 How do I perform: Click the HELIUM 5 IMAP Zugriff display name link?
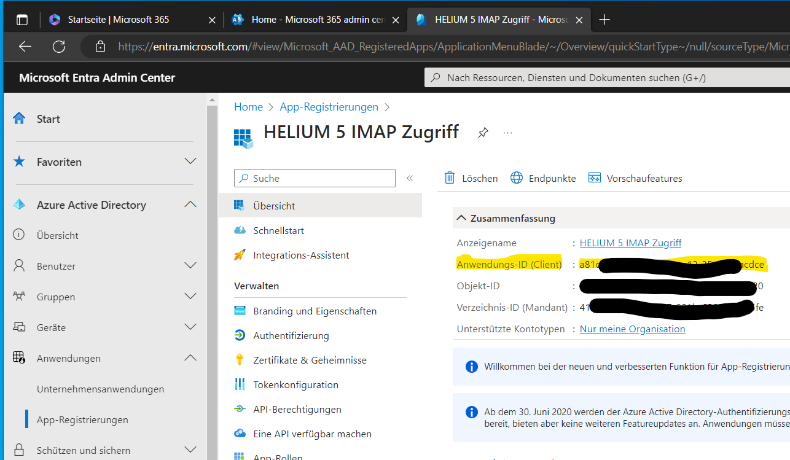[x=630, y=243]
